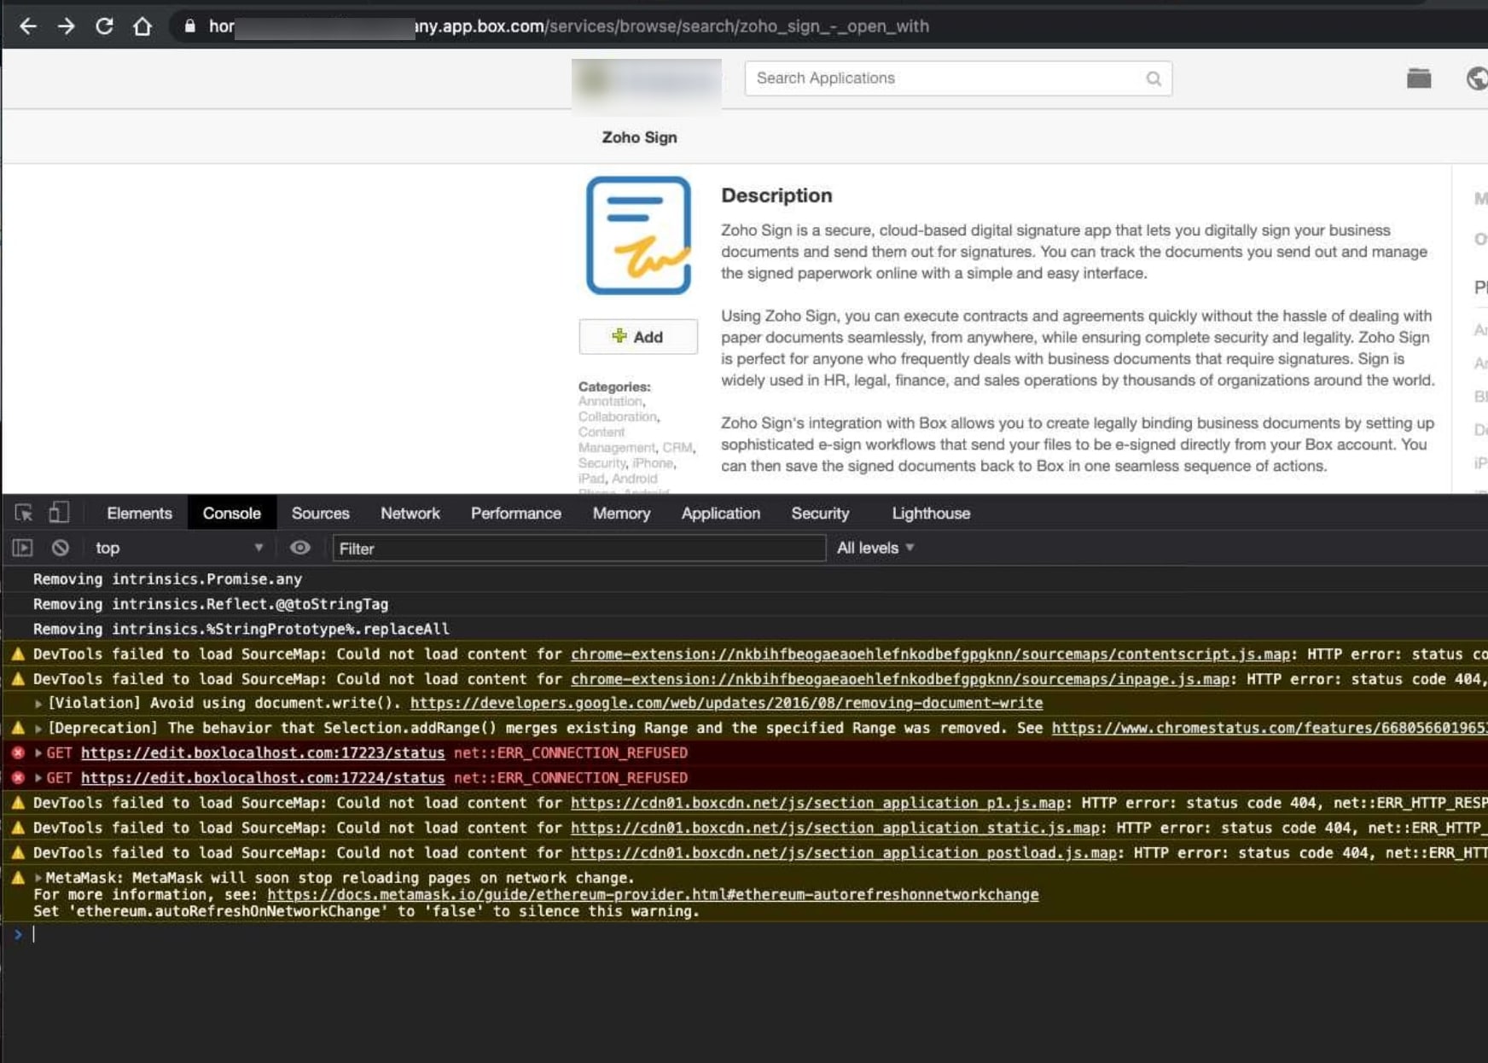Click the Zoho Sign app logo
The width and height of the screenshot is (1488, 1063).
pos(638,235)
